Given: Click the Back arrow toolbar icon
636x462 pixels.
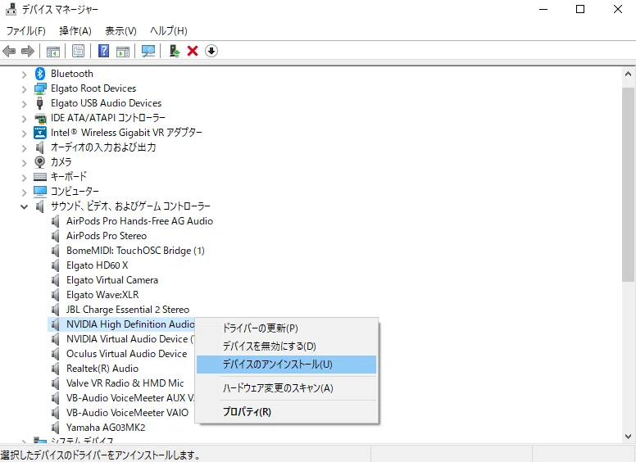Looking at the screenshot, I should pyautogui.click(x=9, y=51).
